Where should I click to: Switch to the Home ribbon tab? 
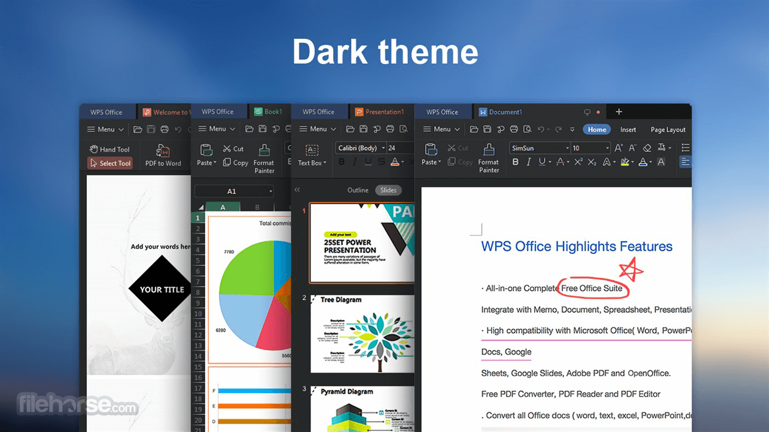coord(597,130)
